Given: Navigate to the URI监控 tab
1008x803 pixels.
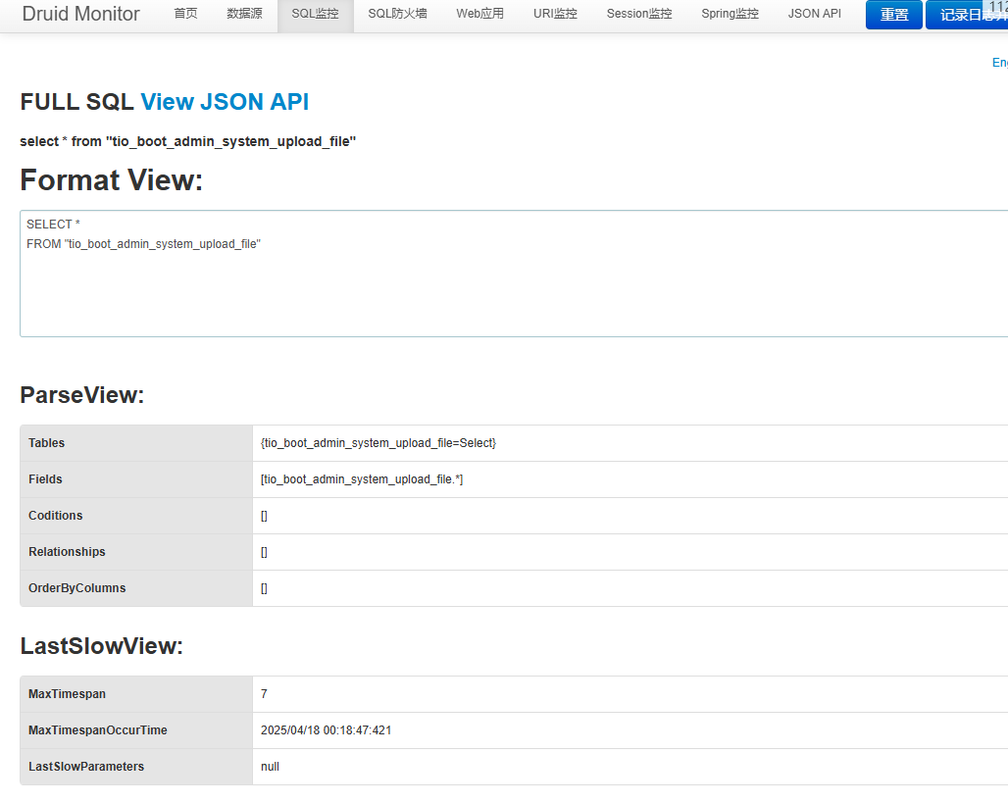Looking at the screenshot, I should (x=555, y=14).
